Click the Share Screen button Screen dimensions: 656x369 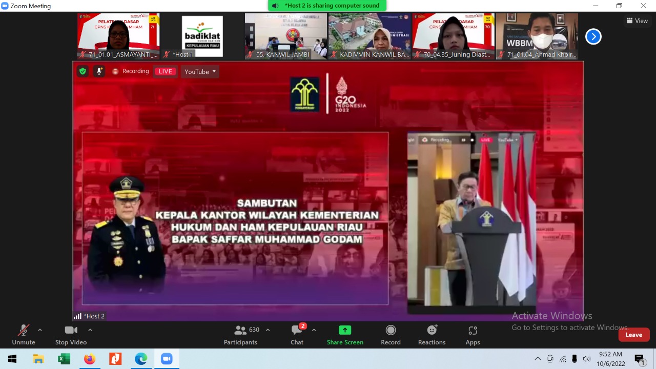coord(345,335)
